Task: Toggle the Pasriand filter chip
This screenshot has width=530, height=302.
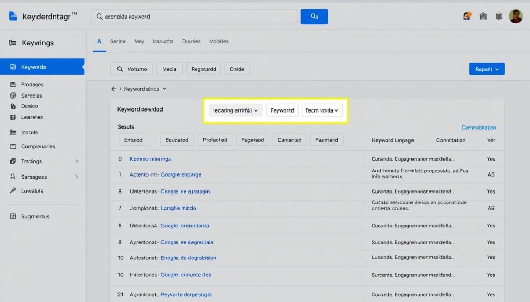Action: pyautogui.click(x=327, y=139)
